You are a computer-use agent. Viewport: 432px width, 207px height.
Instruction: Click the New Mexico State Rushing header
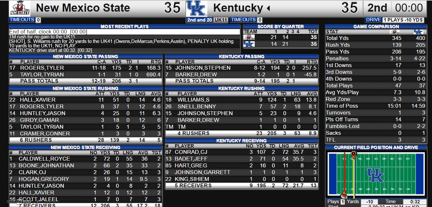(x=85, y=88)
